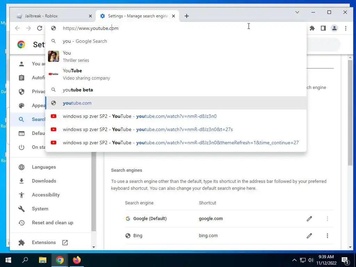Screen dimensions: 356x267
Task: Open the System settings section
Action: (40, 209)
